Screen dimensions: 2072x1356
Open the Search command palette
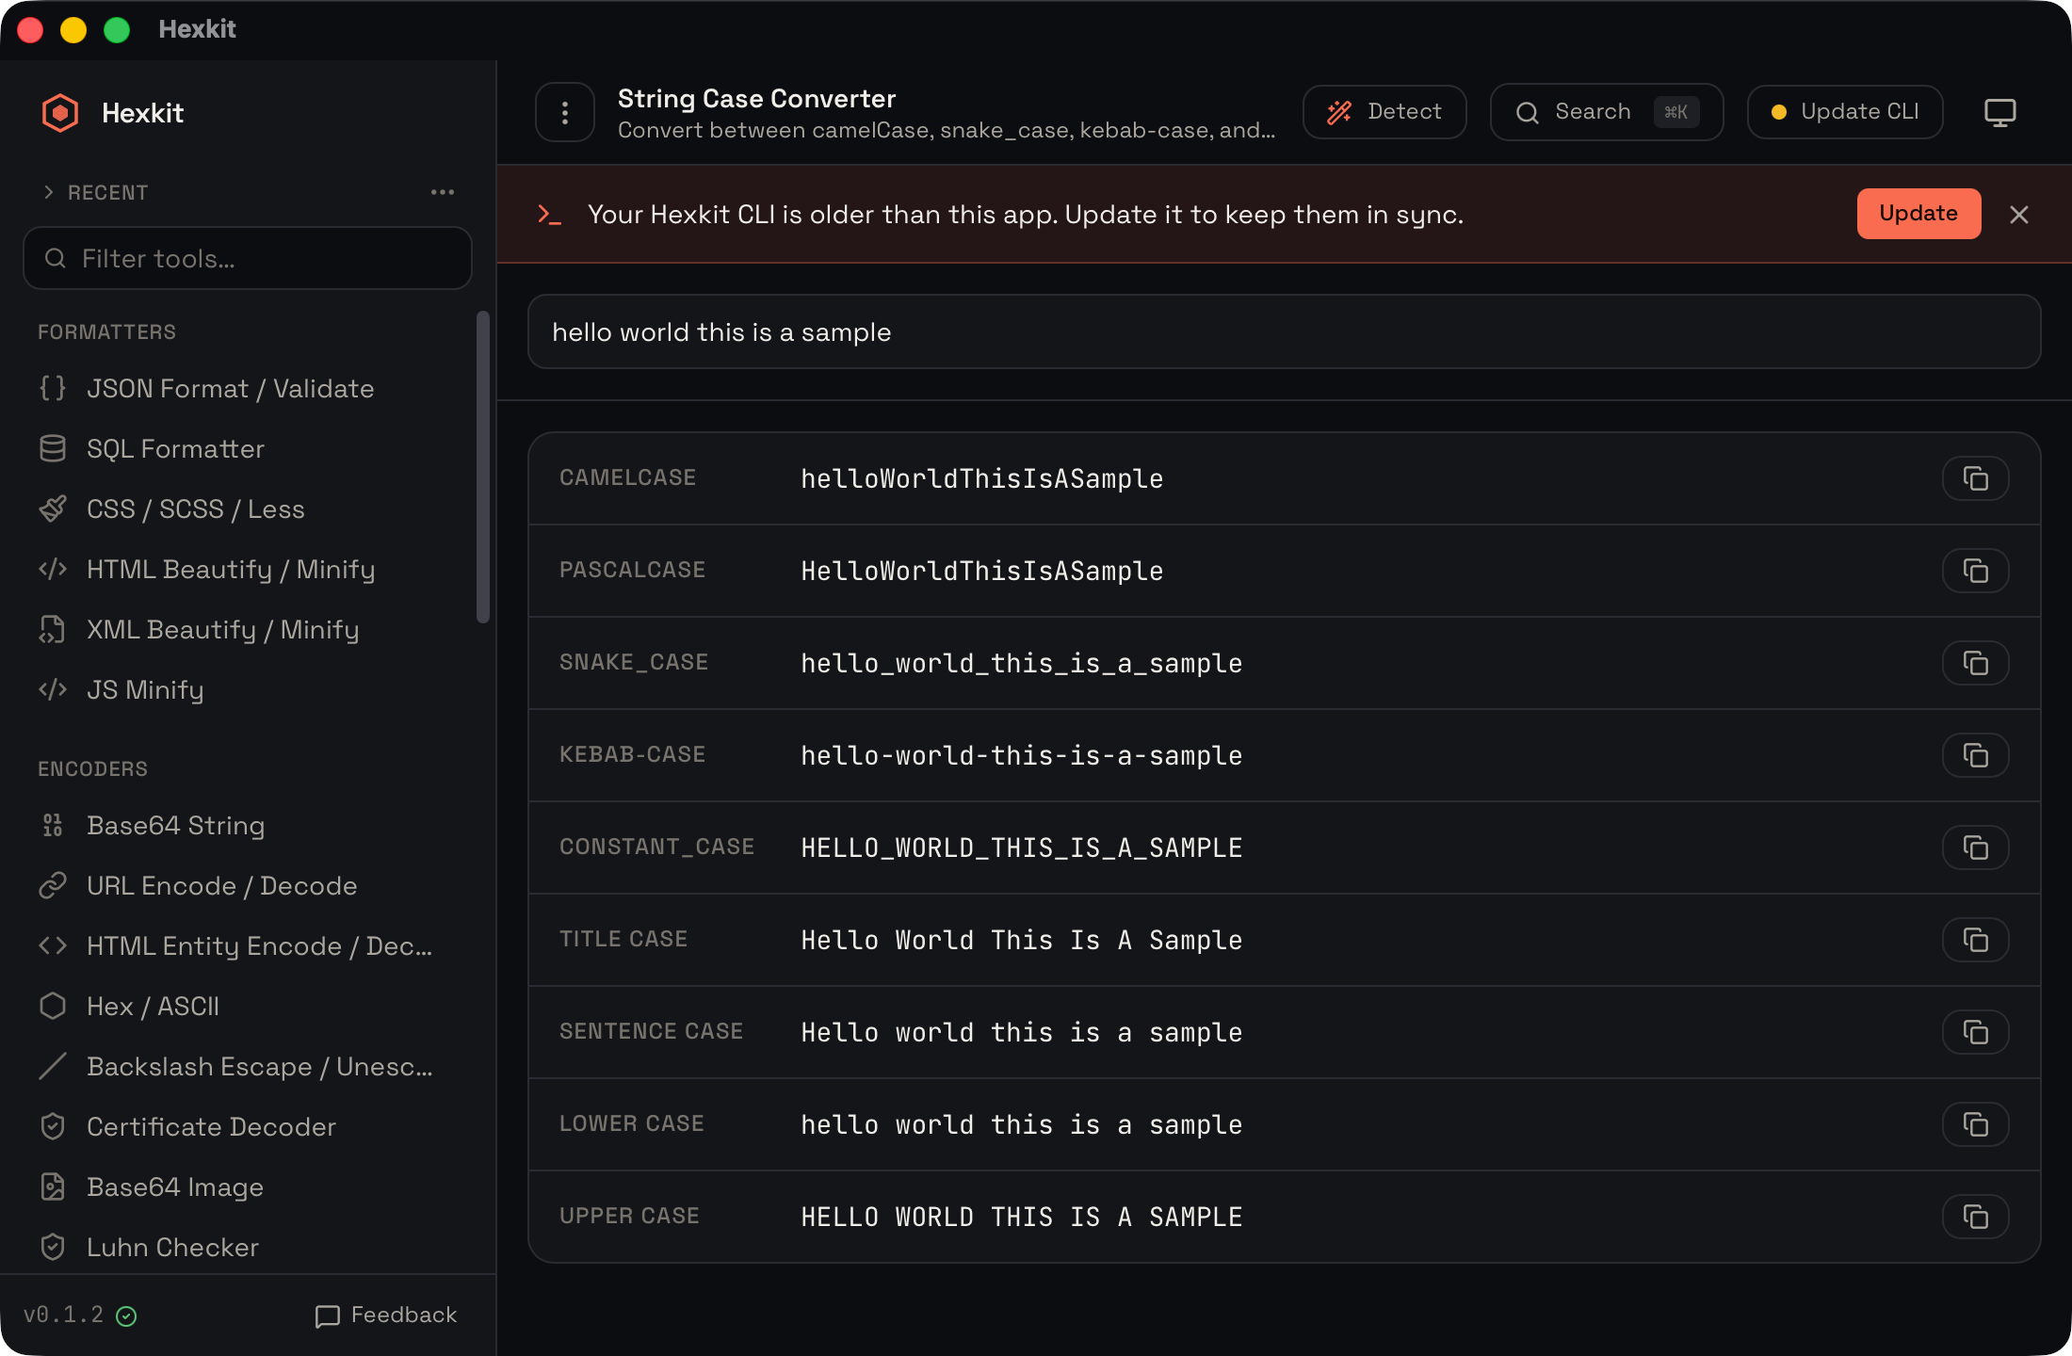tap(1607, 112)
